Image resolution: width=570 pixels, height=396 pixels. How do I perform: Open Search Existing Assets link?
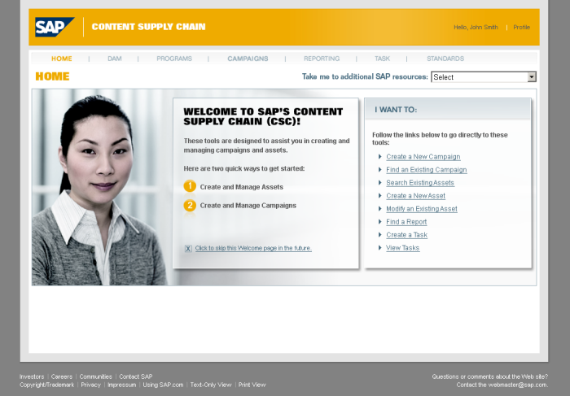(420, 183)
